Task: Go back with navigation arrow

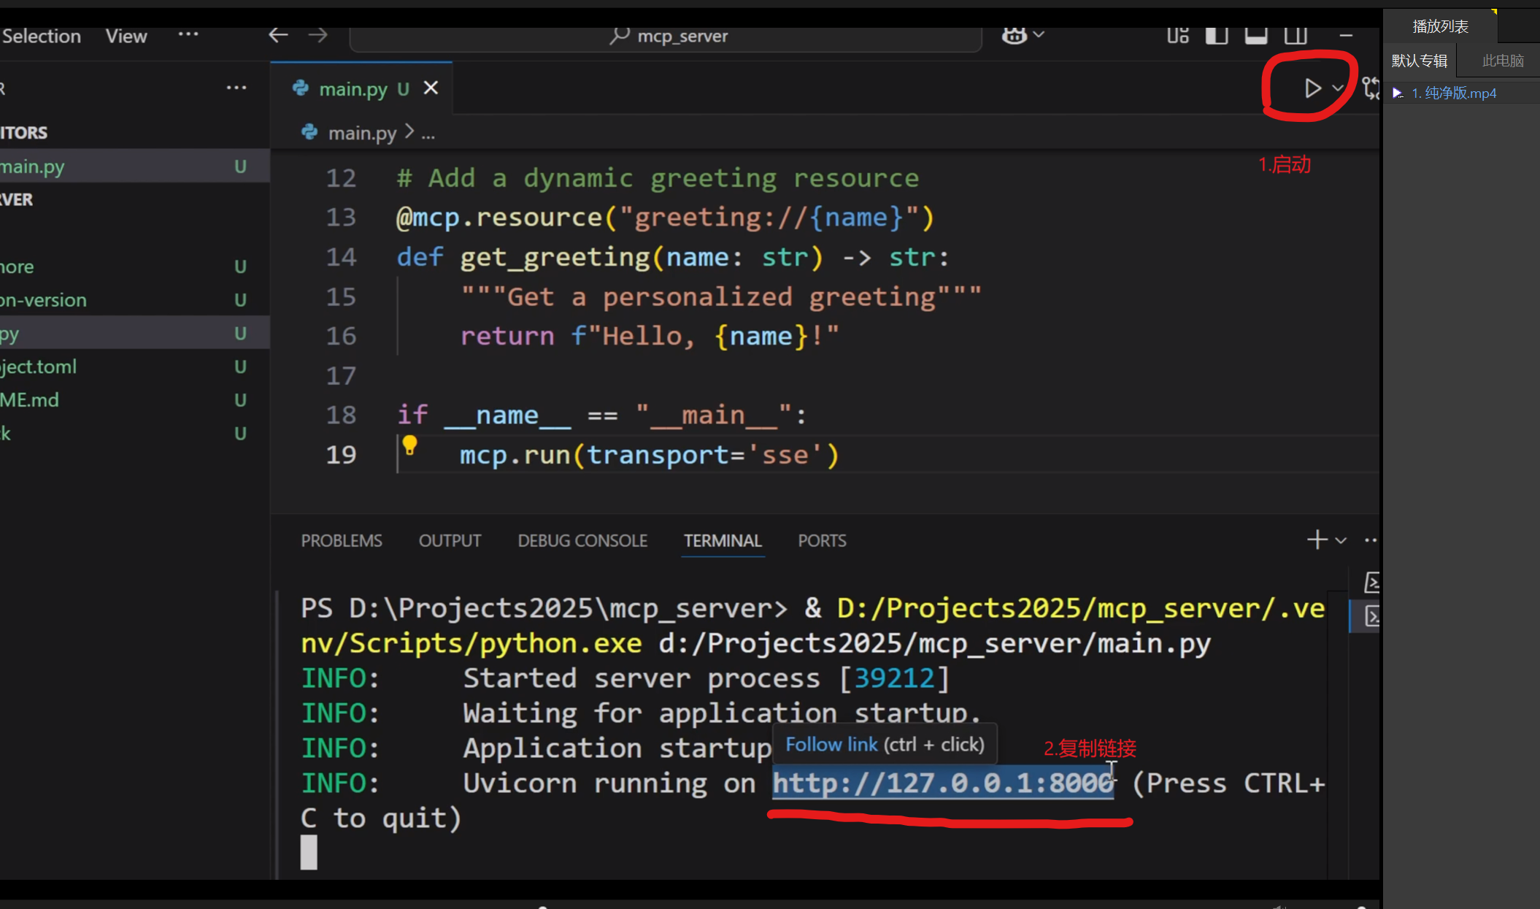Action: (x=278, y=35)
